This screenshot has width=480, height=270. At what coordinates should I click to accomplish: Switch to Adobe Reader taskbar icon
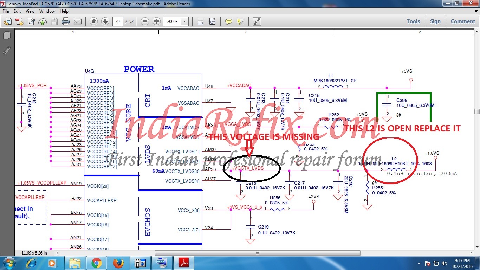(x=184, y=263)
